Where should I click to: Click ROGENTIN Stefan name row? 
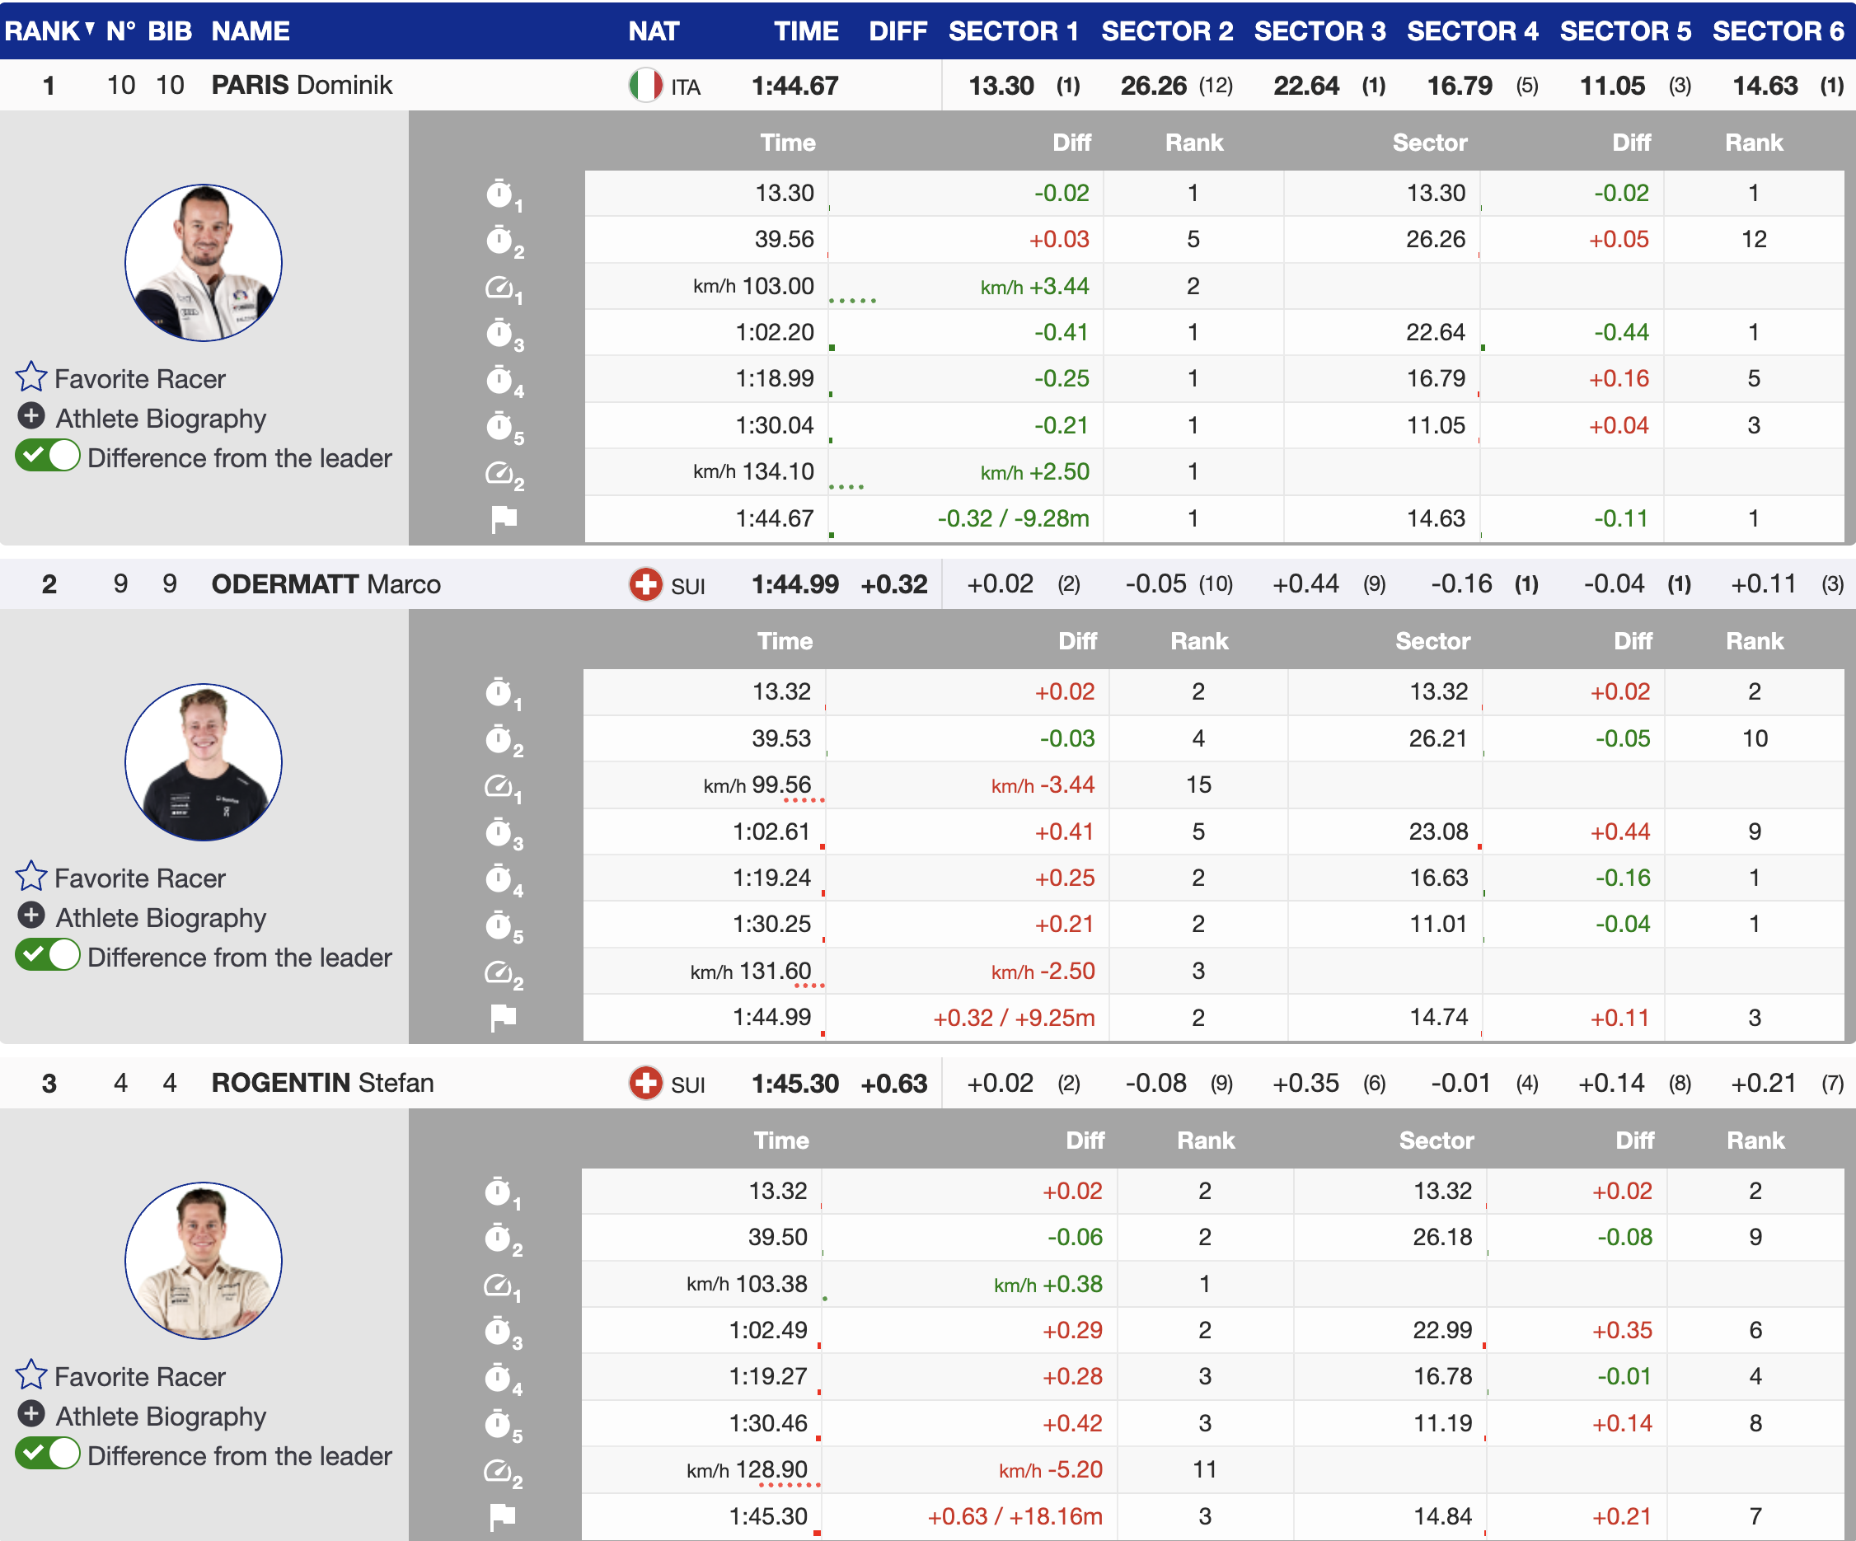(x=322, y=1084)
